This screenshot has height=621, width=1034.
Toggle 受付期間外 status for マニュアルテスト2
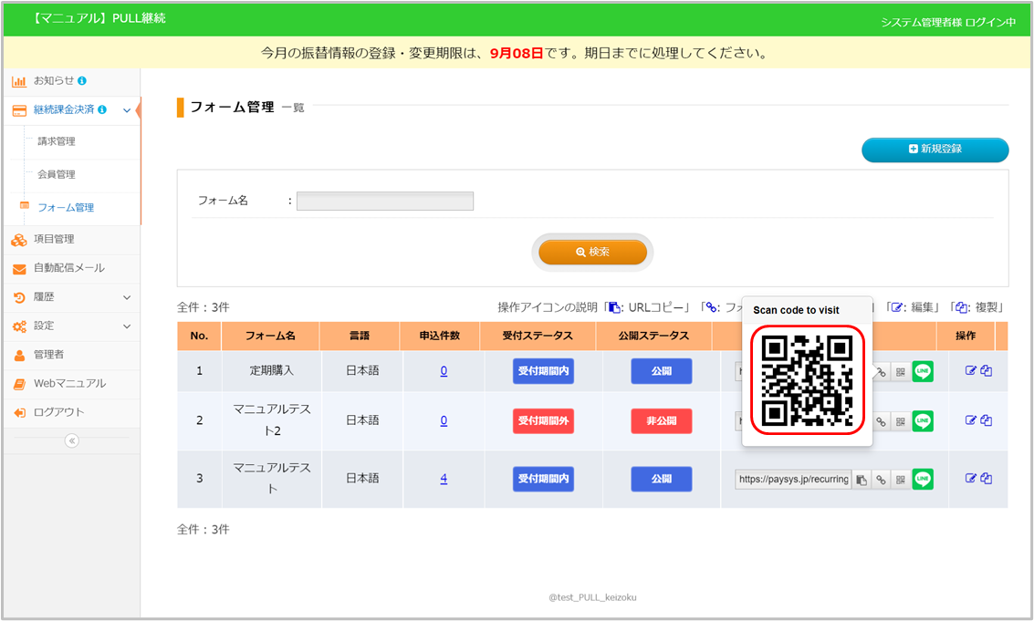[543, 420]
